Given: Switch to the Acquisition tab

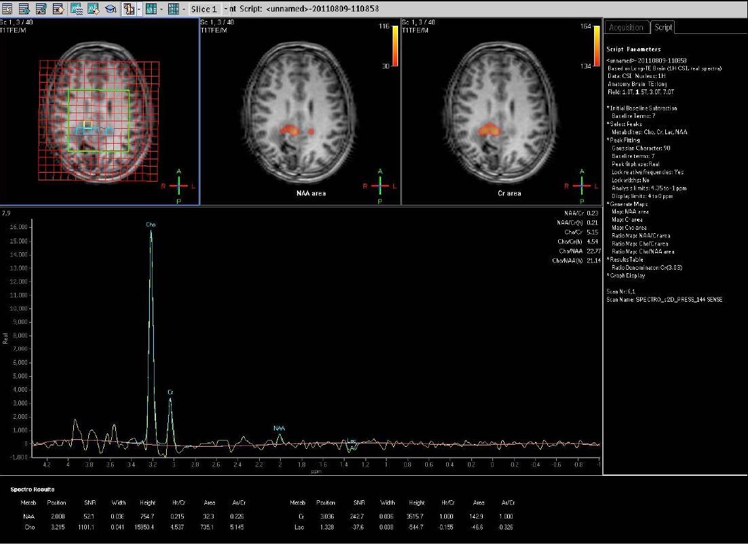Looking at the screenshot, I should [626, 27].
